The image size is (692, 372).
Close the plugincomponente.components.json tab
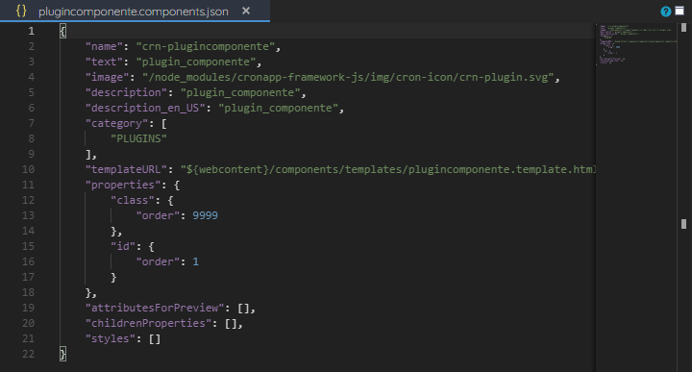246,11
